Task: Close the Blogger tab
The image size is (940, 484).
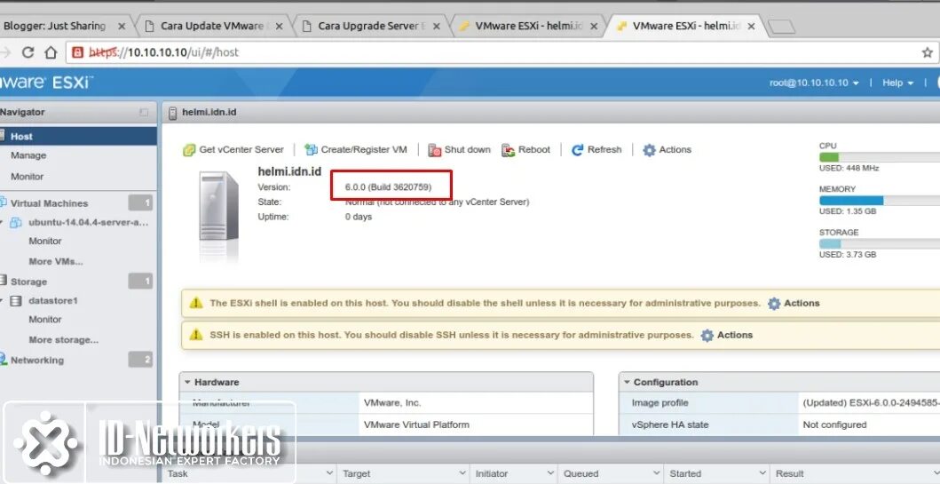Action: (122, 27)
